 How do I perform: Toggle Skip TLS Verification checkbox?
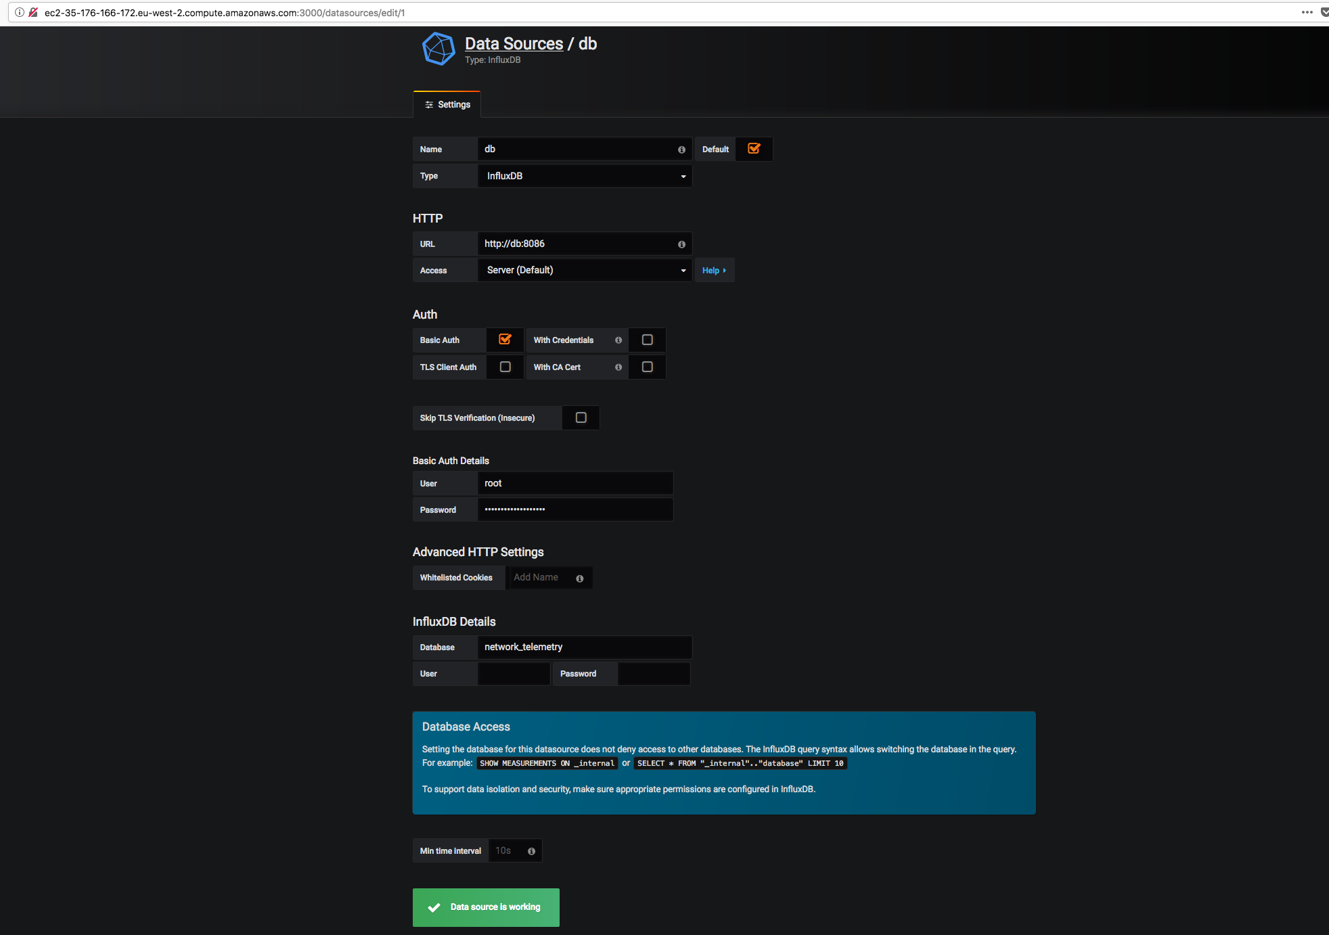coord(581,417)
